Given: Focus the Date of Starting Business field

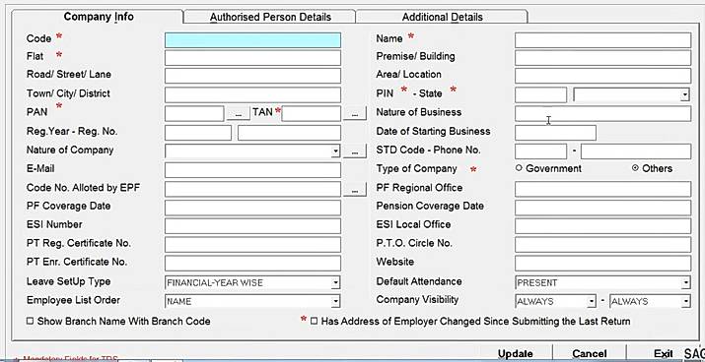Looking at the screenshot, I should (555, 133).
